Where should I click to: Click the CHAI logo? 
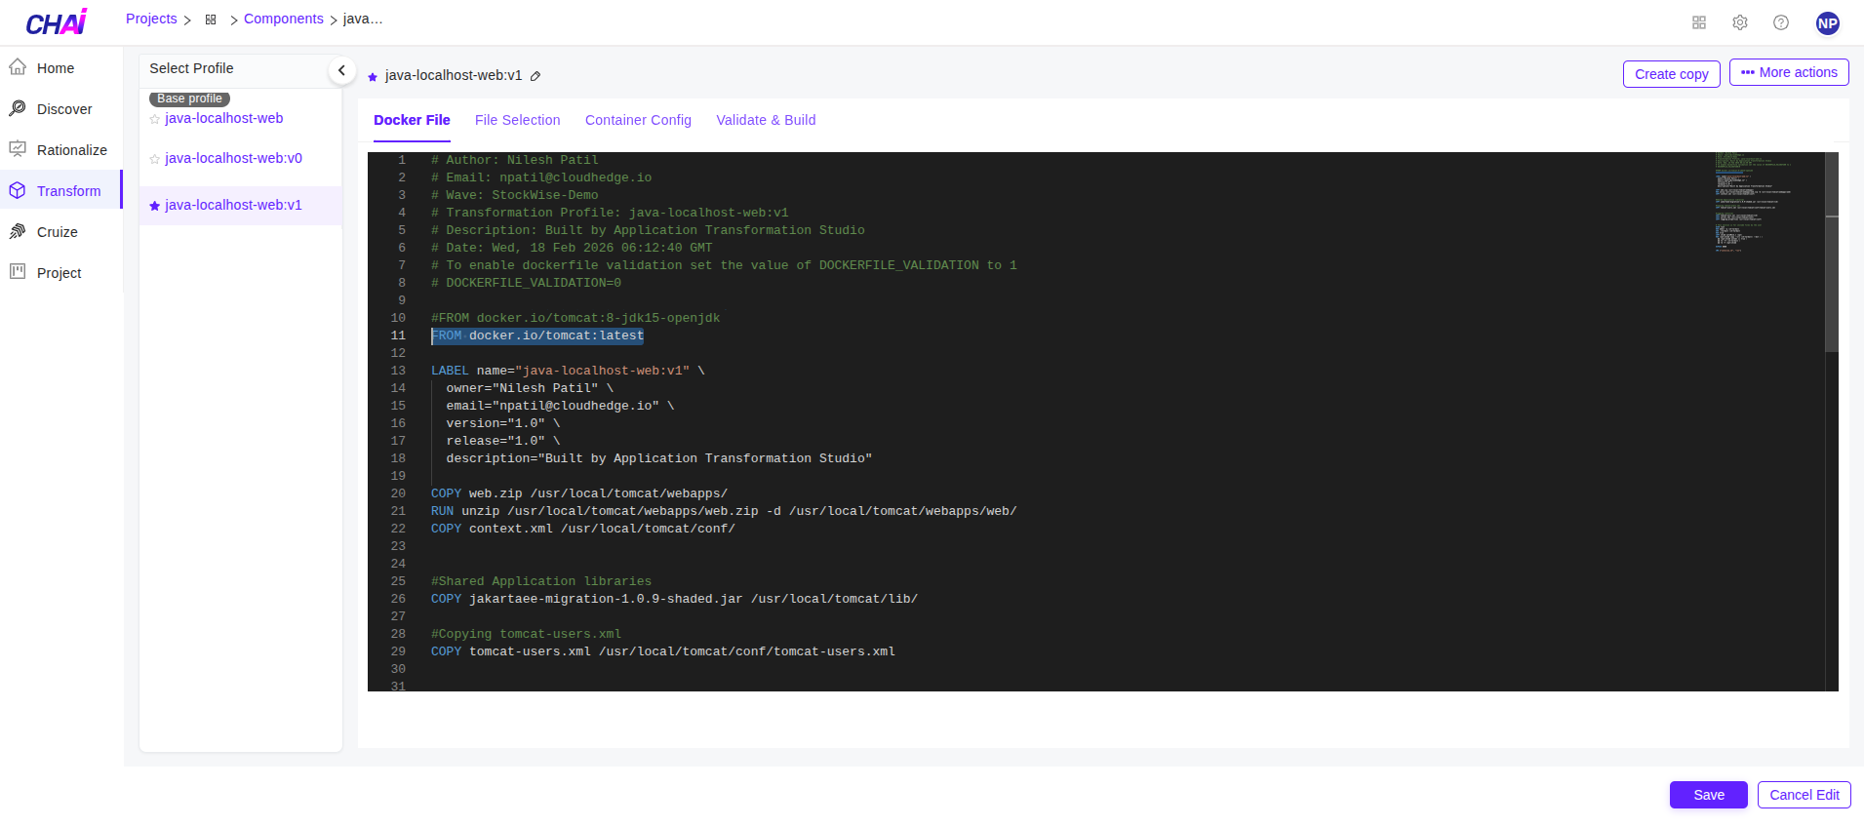(x=56, y=22)
